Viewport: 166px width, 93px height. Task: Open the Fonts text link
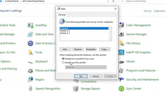click(x=39, y=52)
